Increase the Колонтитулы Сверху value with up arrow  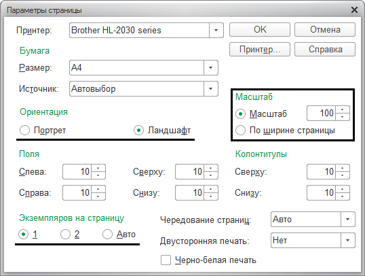[x=342, y=168]
